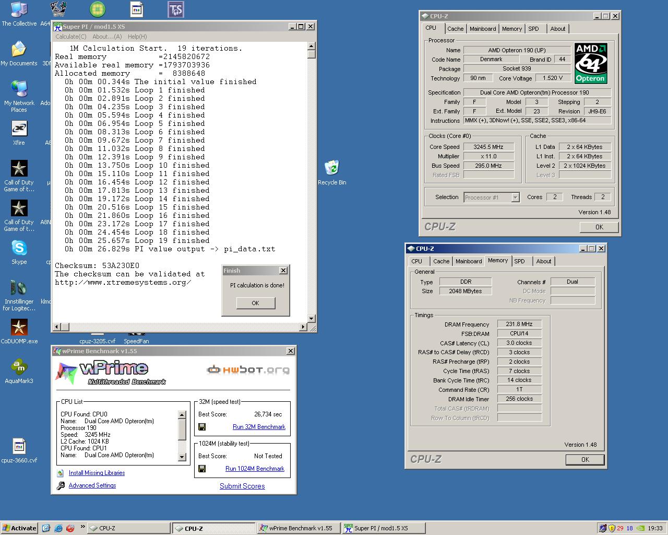The image size is (668, 535).
Task: Click the Checksum: 53A230E0 line
Action: 97,266
